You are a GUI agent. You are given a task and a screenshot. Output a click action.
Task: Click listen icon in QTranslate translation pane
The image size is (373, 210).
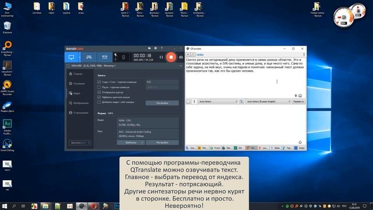300,142
